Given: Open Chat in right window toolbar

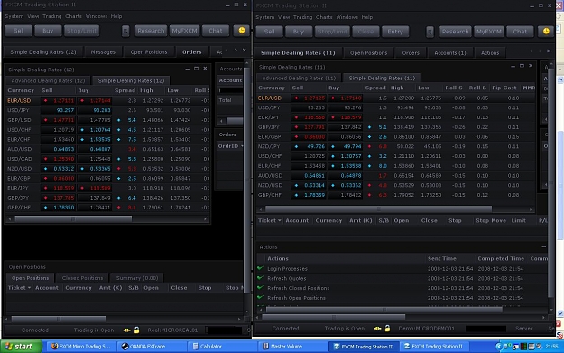Looking at the screenshot, I should (x=520, y=32).
